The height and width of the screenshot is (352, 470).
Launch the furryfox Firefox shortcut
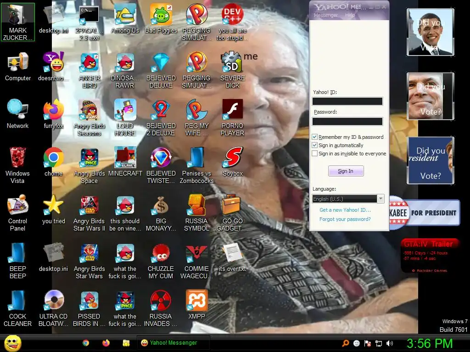pyautogui.click(x=53, y=114)
